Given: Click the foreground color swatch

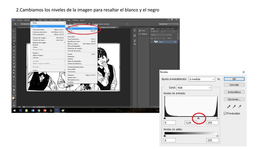Looking at the screenshot, I should pyautogui.click(x=13, y=98).
